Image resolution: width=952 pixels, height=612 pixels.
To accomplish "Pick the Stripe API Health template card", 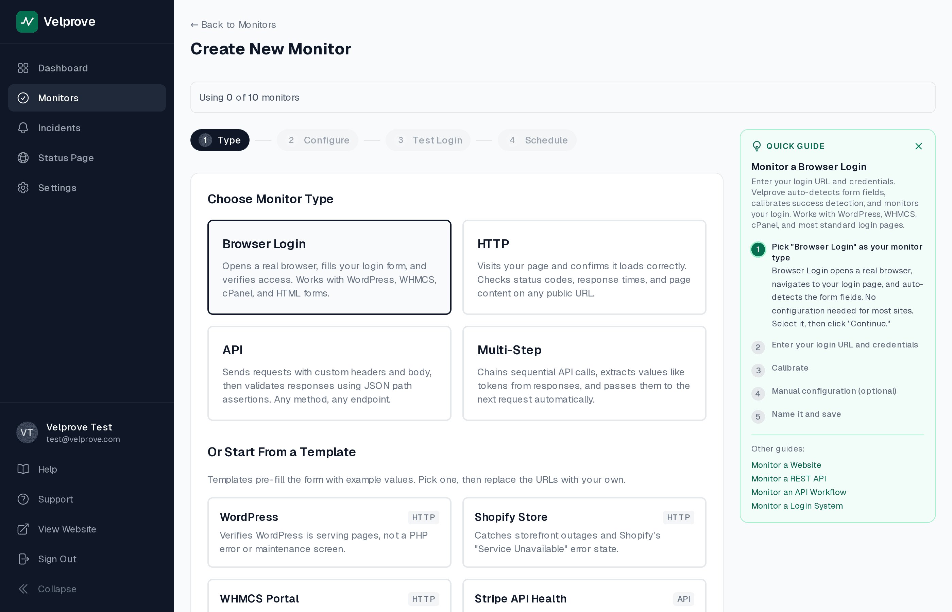I will pyautogui.click(x=584, y=595).
